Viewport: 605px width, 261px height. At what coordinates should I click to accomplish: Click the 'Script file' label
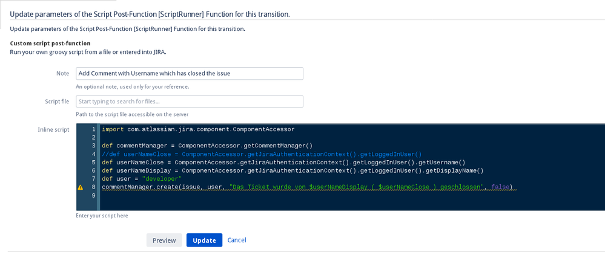(x=57, y=101)
